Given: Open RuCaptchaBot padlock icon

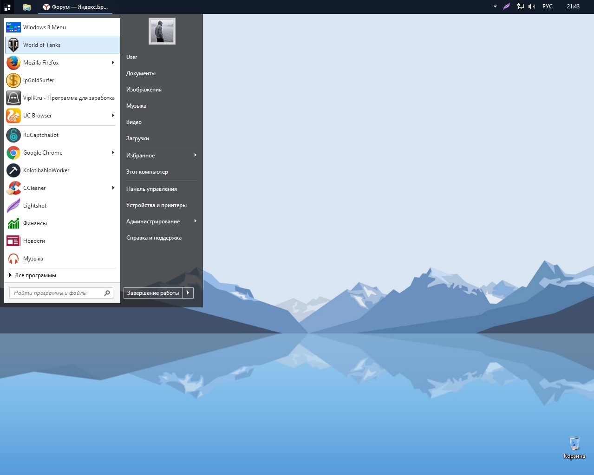Looking at the screenshot, I should point(13,135).
